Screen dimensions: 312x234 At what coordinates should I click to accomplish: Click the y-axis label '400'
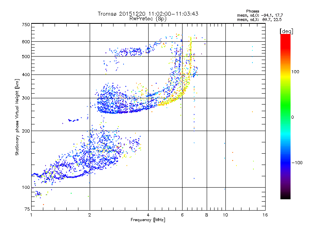click(x=26, y=75)
